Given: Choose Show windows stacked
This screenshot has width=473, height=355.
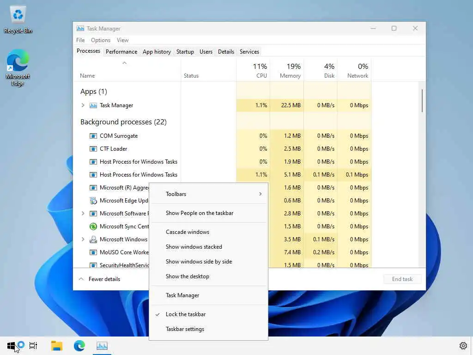Looking at the screenshot, I should tap(208, 247).
